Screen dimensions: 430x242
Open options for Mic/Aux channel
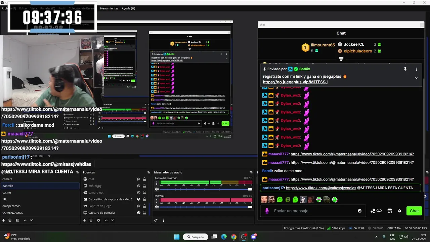[x=157, y=201]
